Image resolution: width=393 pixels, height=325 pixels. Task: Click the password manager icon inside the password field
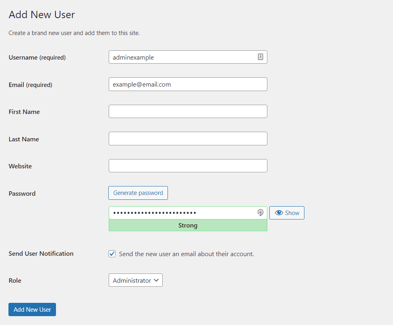pyautogui.click(x=260, y=212)
